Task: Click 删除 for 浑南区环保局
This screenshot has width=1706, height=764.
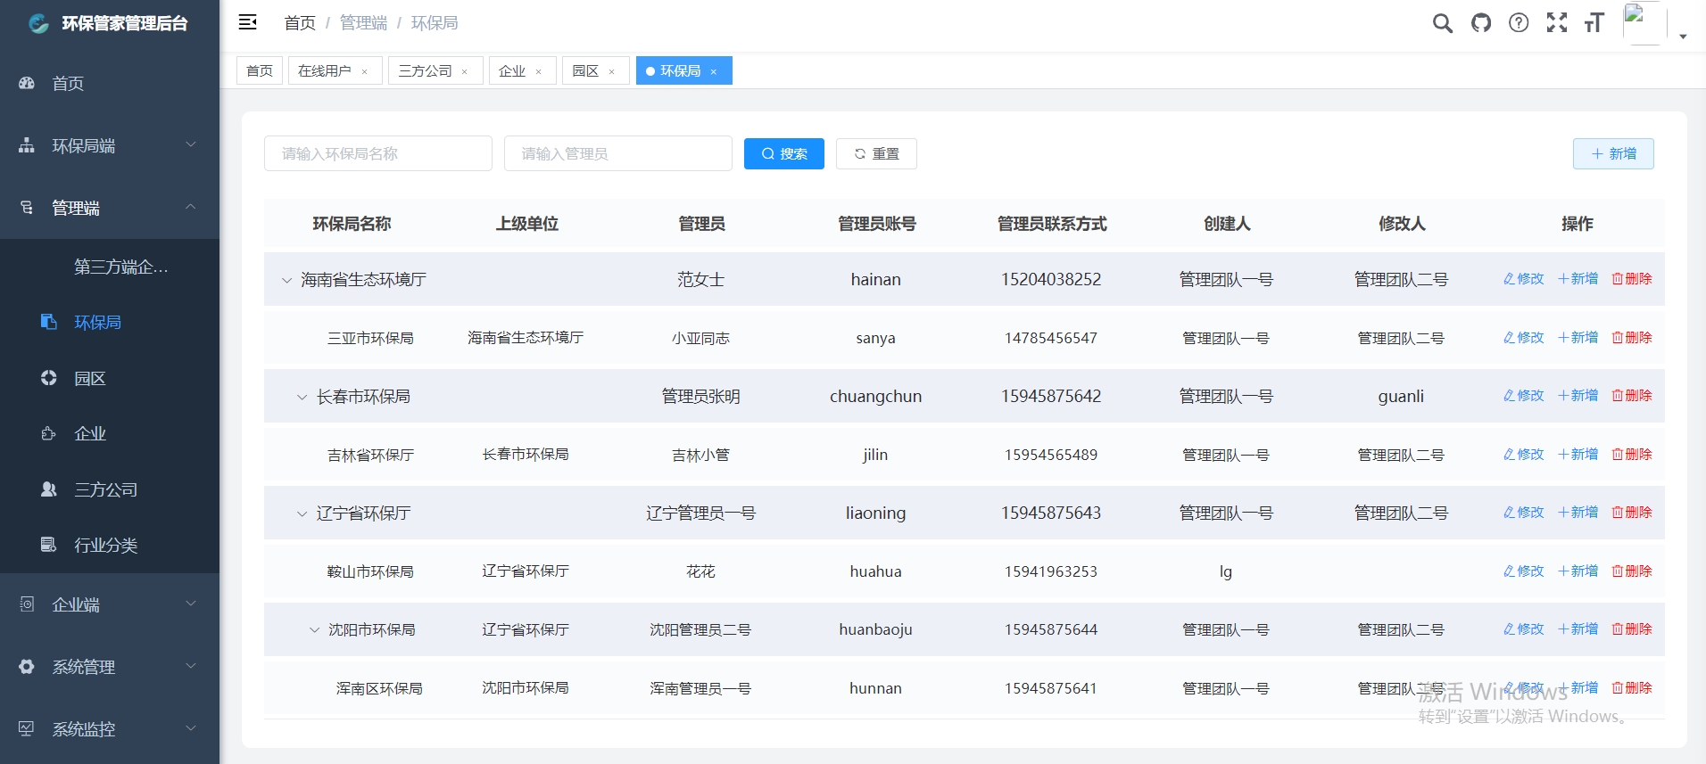Action: (x=1632, y=688)
